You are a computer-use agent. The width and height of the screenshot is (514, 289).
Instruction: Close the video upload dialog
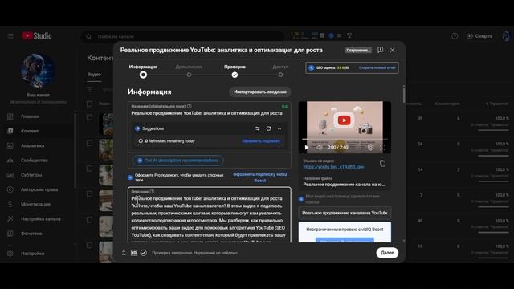click(393, 50)
